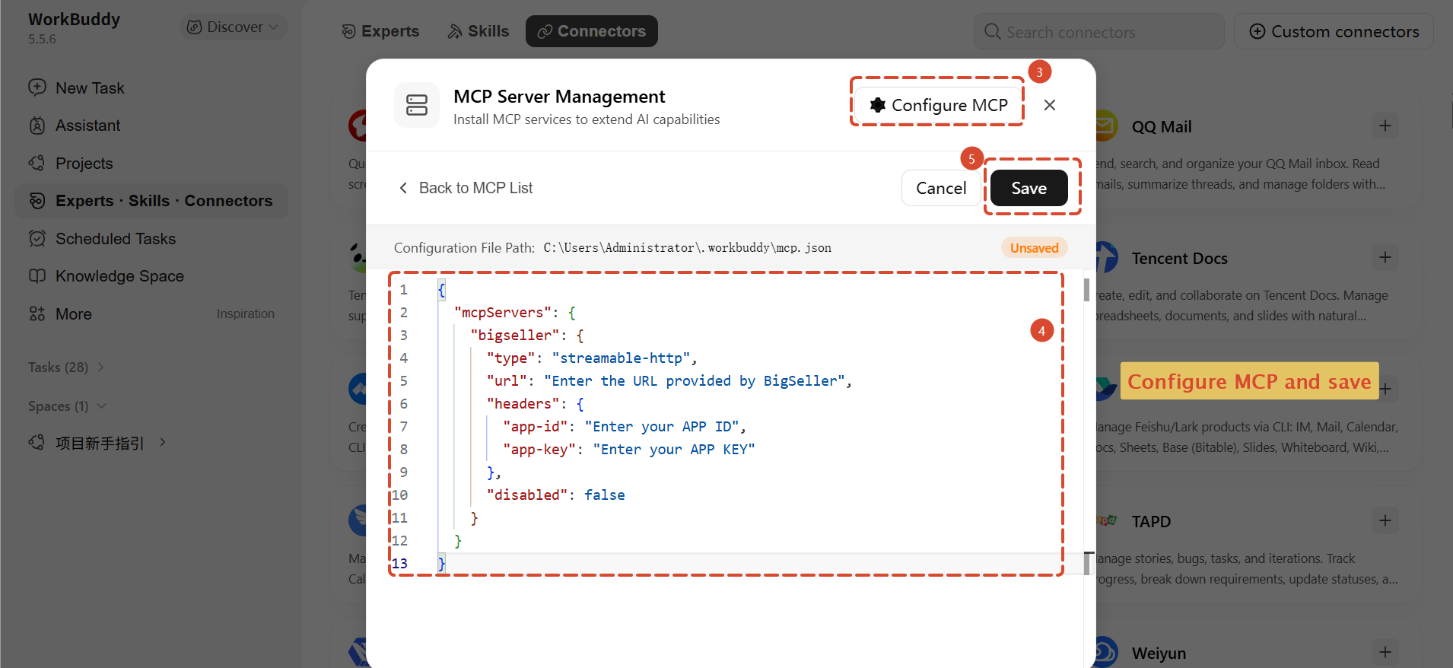Click the WorkBuddy app title
This screenshot has width=1453, height=668.
click(x=74, y=19)
